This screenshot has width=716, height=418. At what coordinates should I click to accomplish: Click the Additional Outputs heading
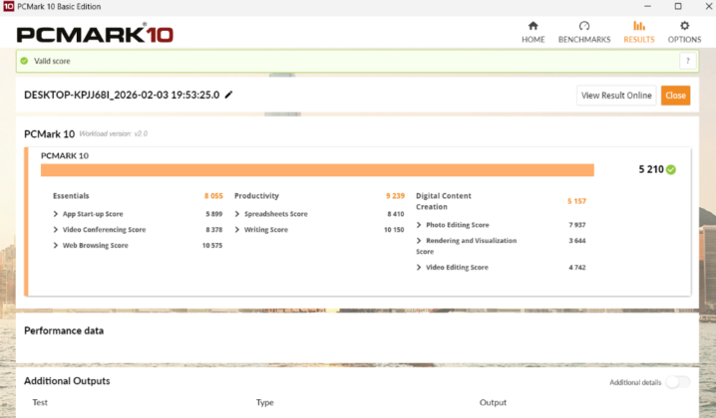67,381
